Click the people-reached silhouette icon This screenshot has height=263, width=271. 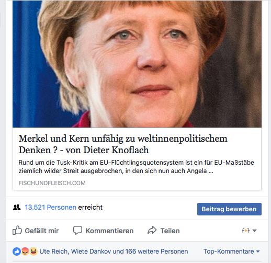click(x=17, y=208)
